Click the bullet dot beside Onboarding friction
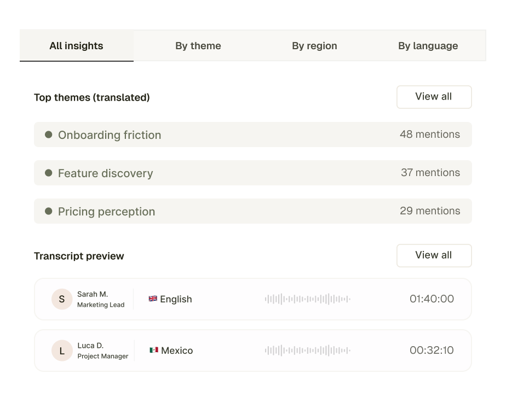 pyautogui.click(x=48, y=135)
